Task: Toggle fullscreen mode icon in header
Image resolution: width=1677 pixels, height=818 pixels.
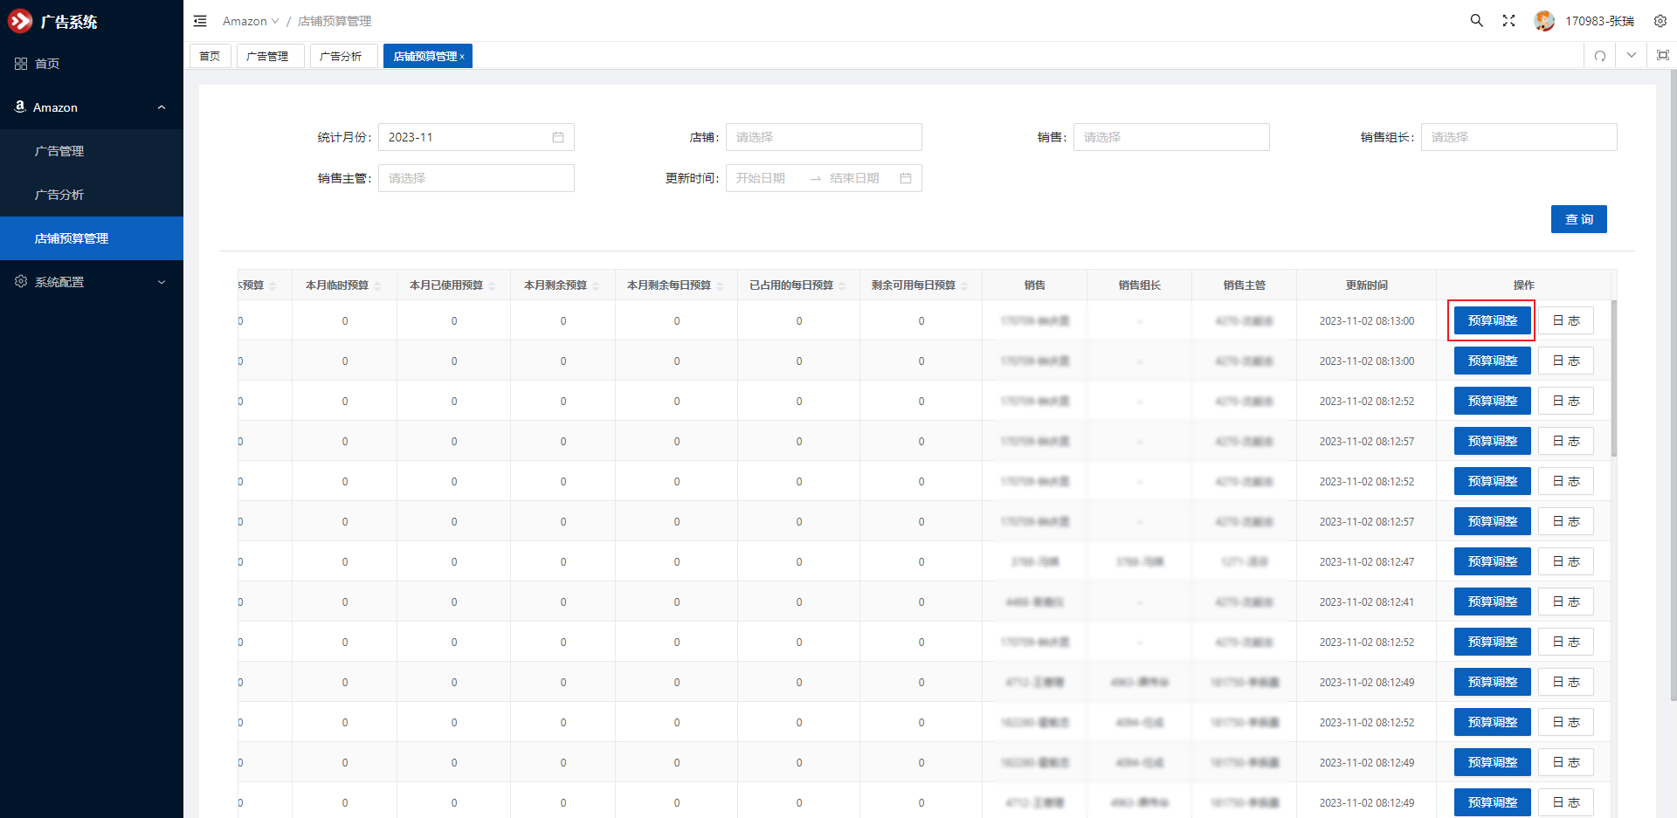Action: [x=1508, y=21]
